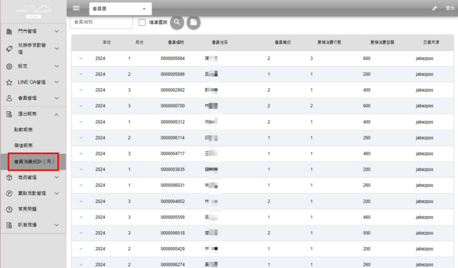The width and height of the screenshot is (458, 268).
Task: Expand the 門市管理 sidebar menu
Action: (56, 31)
